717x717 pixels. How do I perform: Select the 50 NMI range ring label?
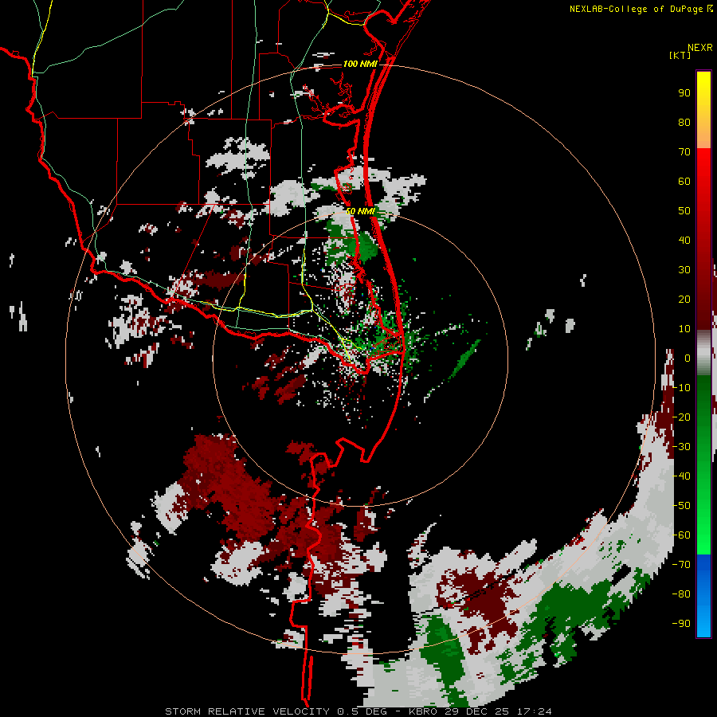tap(360, 211)
